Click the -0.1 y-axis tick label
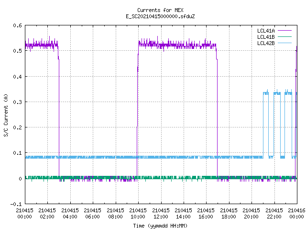The width and height of the screenshot is (306, 230). pyautogui.click(x=16, y=204)
